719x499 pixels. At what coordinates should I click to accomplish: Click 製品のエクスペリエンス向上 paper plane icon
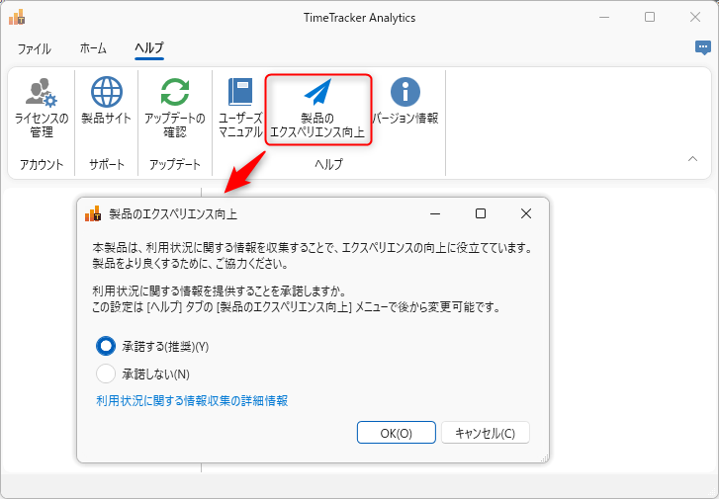click(x=317, y=93)
